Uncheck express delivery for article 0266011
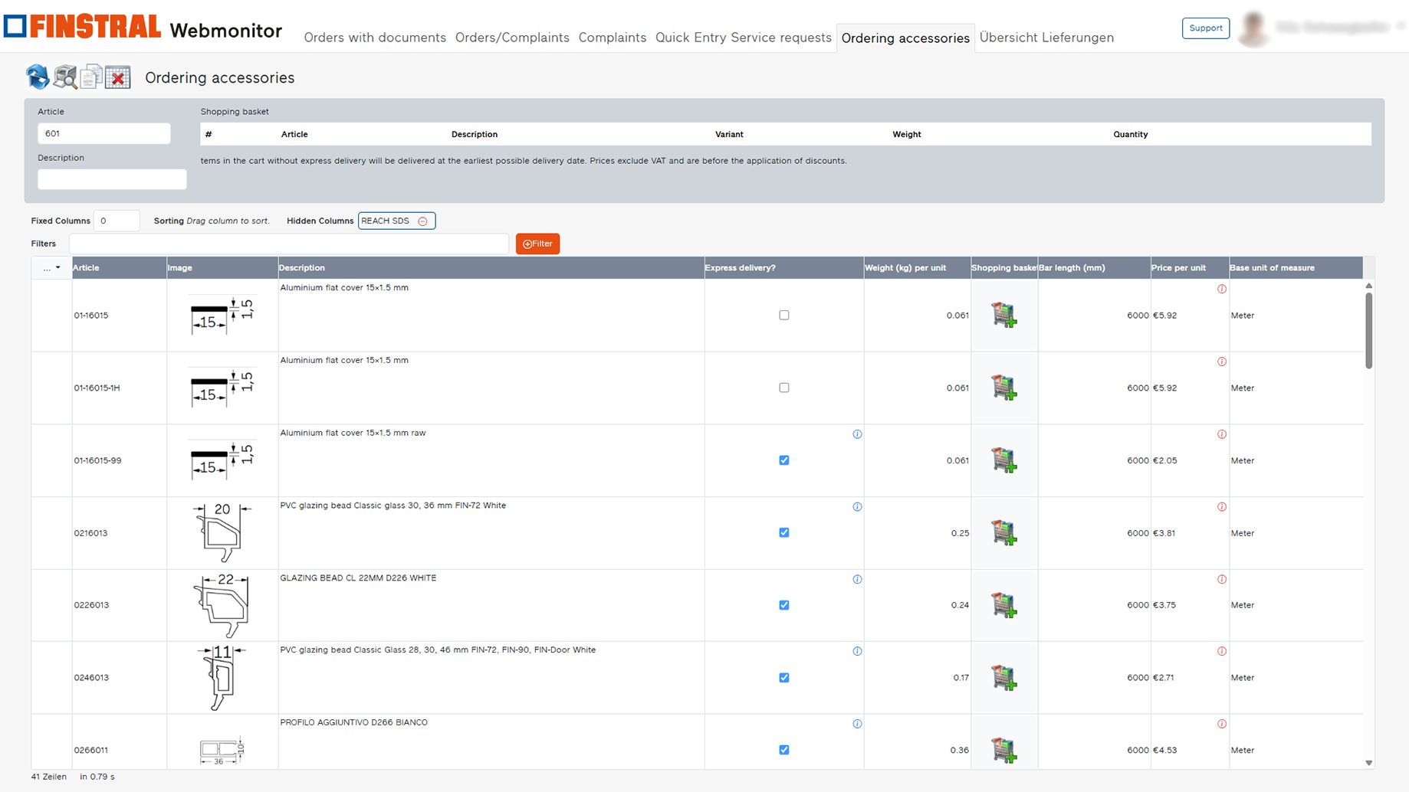Screen dimensions: 1409x792 [783, 750]
